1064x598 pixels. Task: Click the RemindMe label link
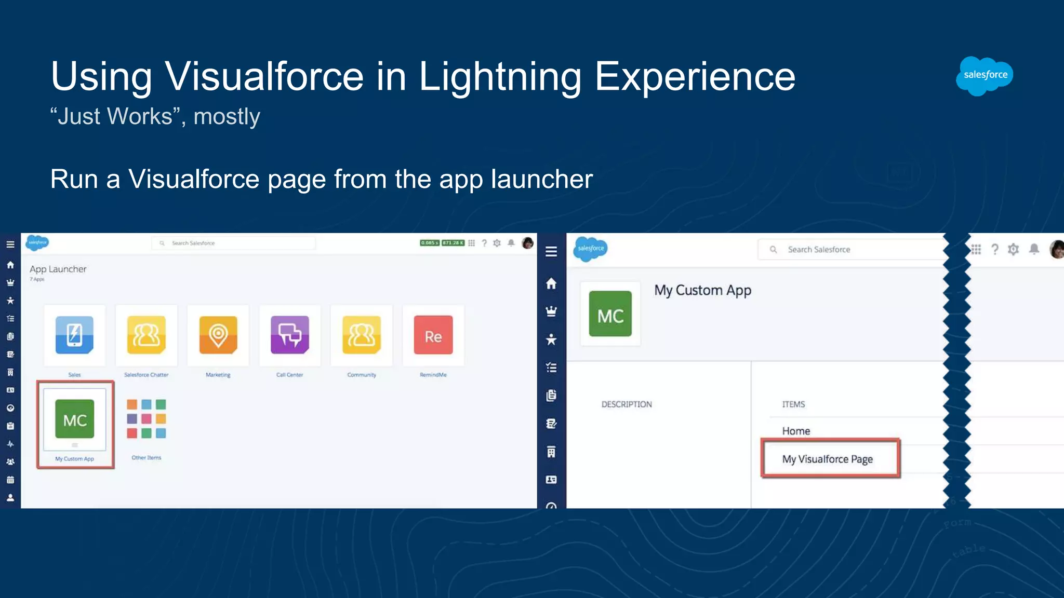(433, 375)
